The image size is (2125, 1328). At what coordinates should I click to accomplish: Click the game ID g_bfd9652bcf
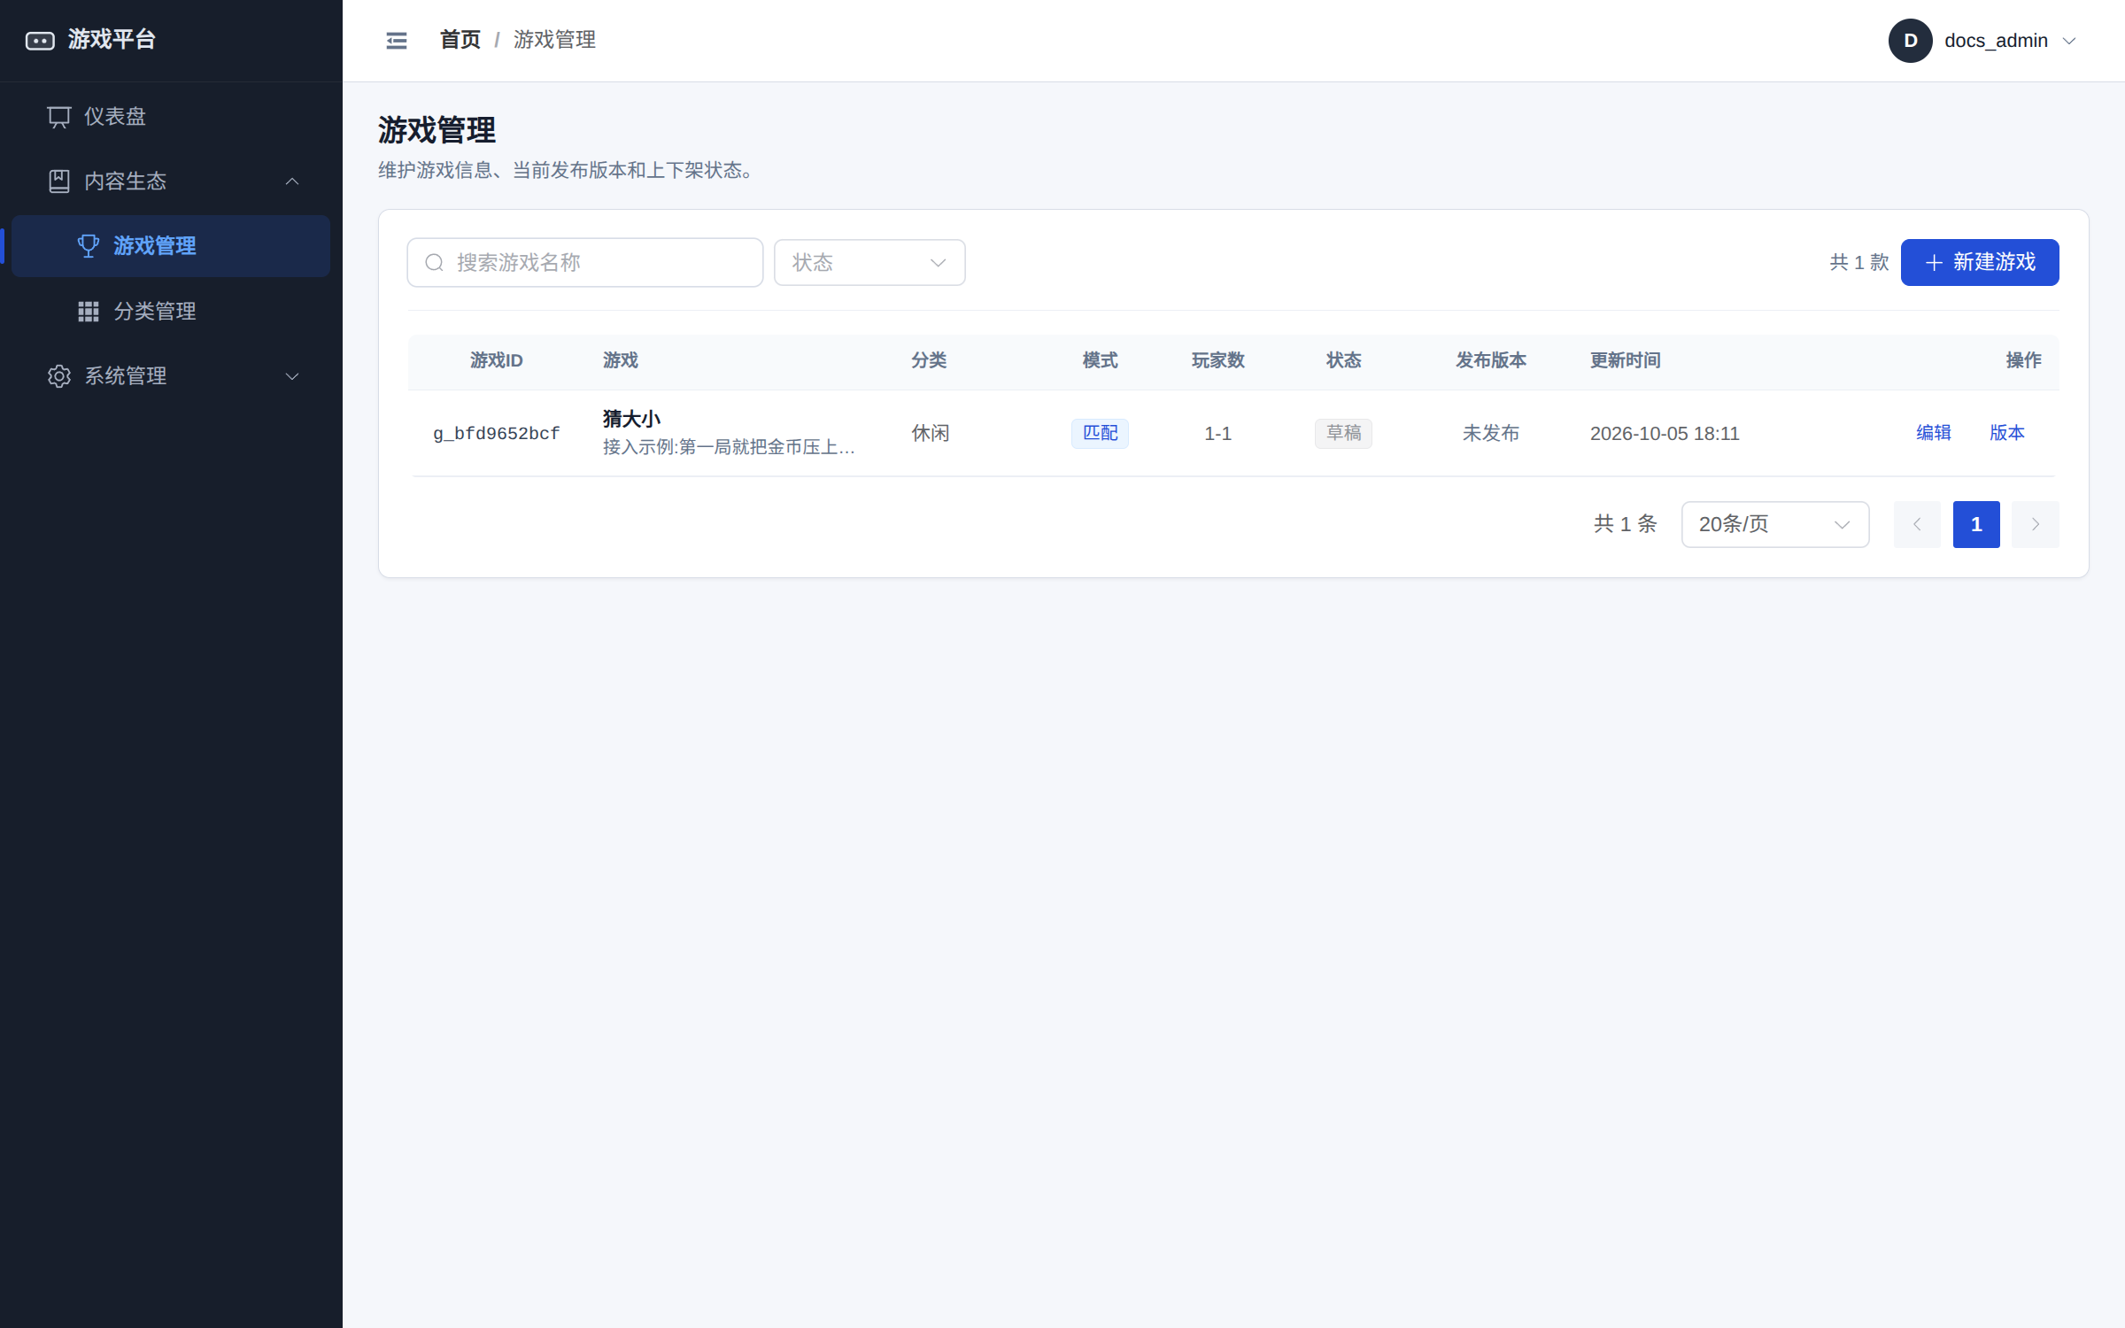(x=497, y=434)
